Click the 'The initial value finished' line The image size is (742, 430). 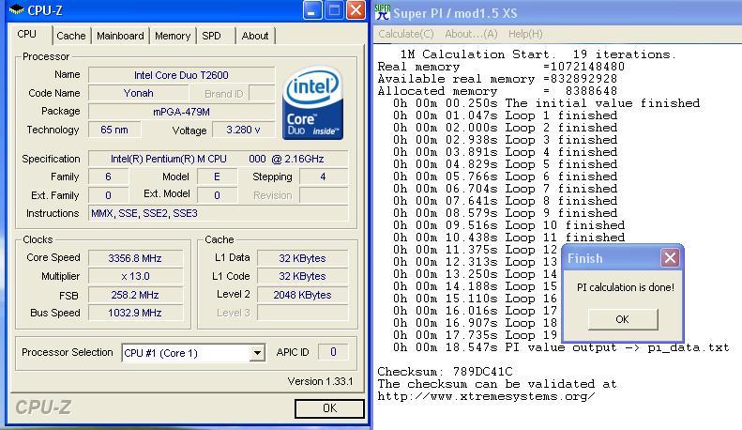(x=546, y=102)
